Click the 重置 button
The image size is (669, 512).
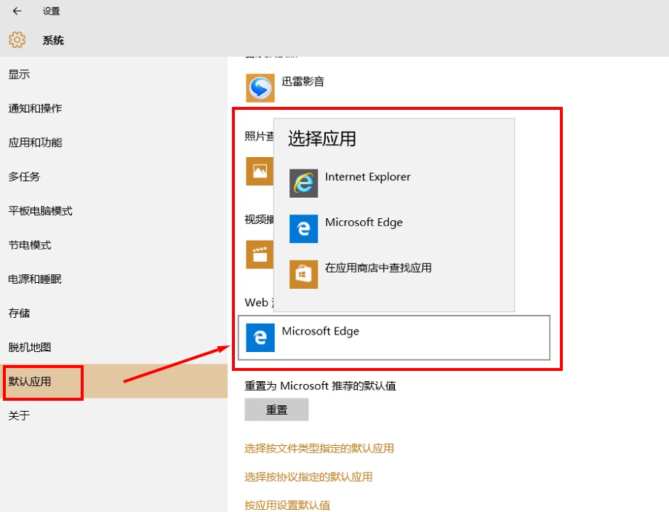tap(276, 409)
